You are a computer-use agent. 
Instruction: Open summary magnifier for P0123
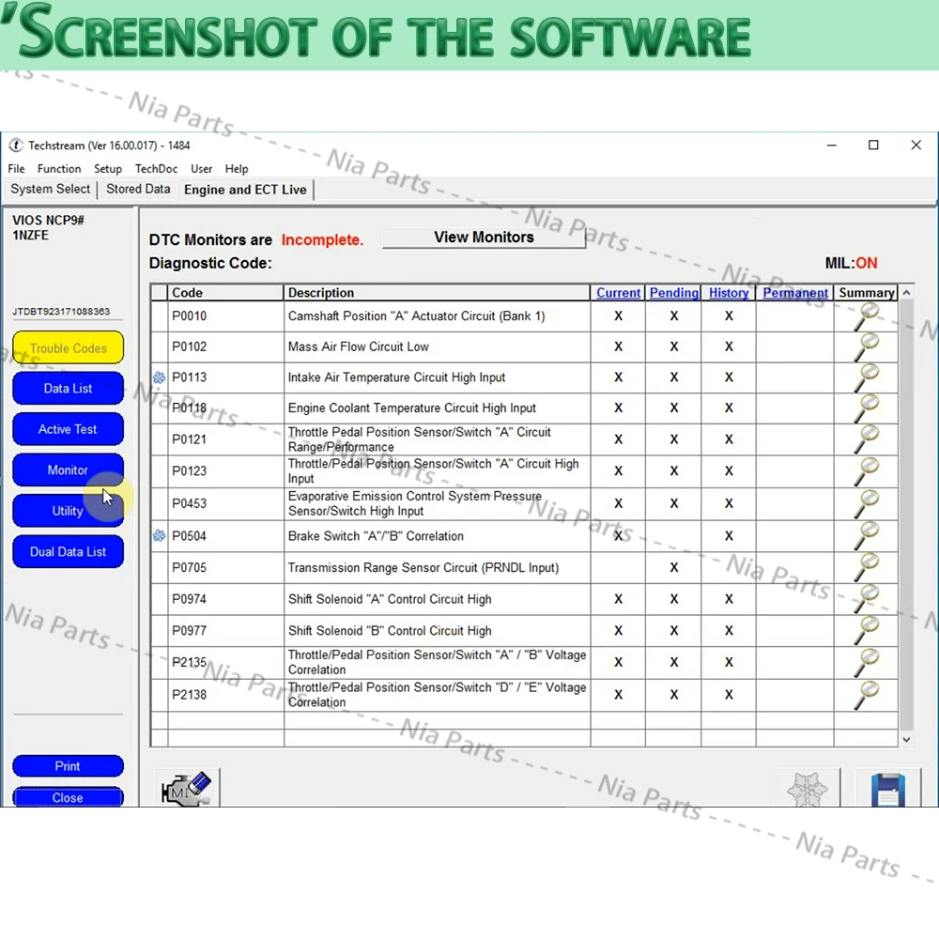pos(866,471)
